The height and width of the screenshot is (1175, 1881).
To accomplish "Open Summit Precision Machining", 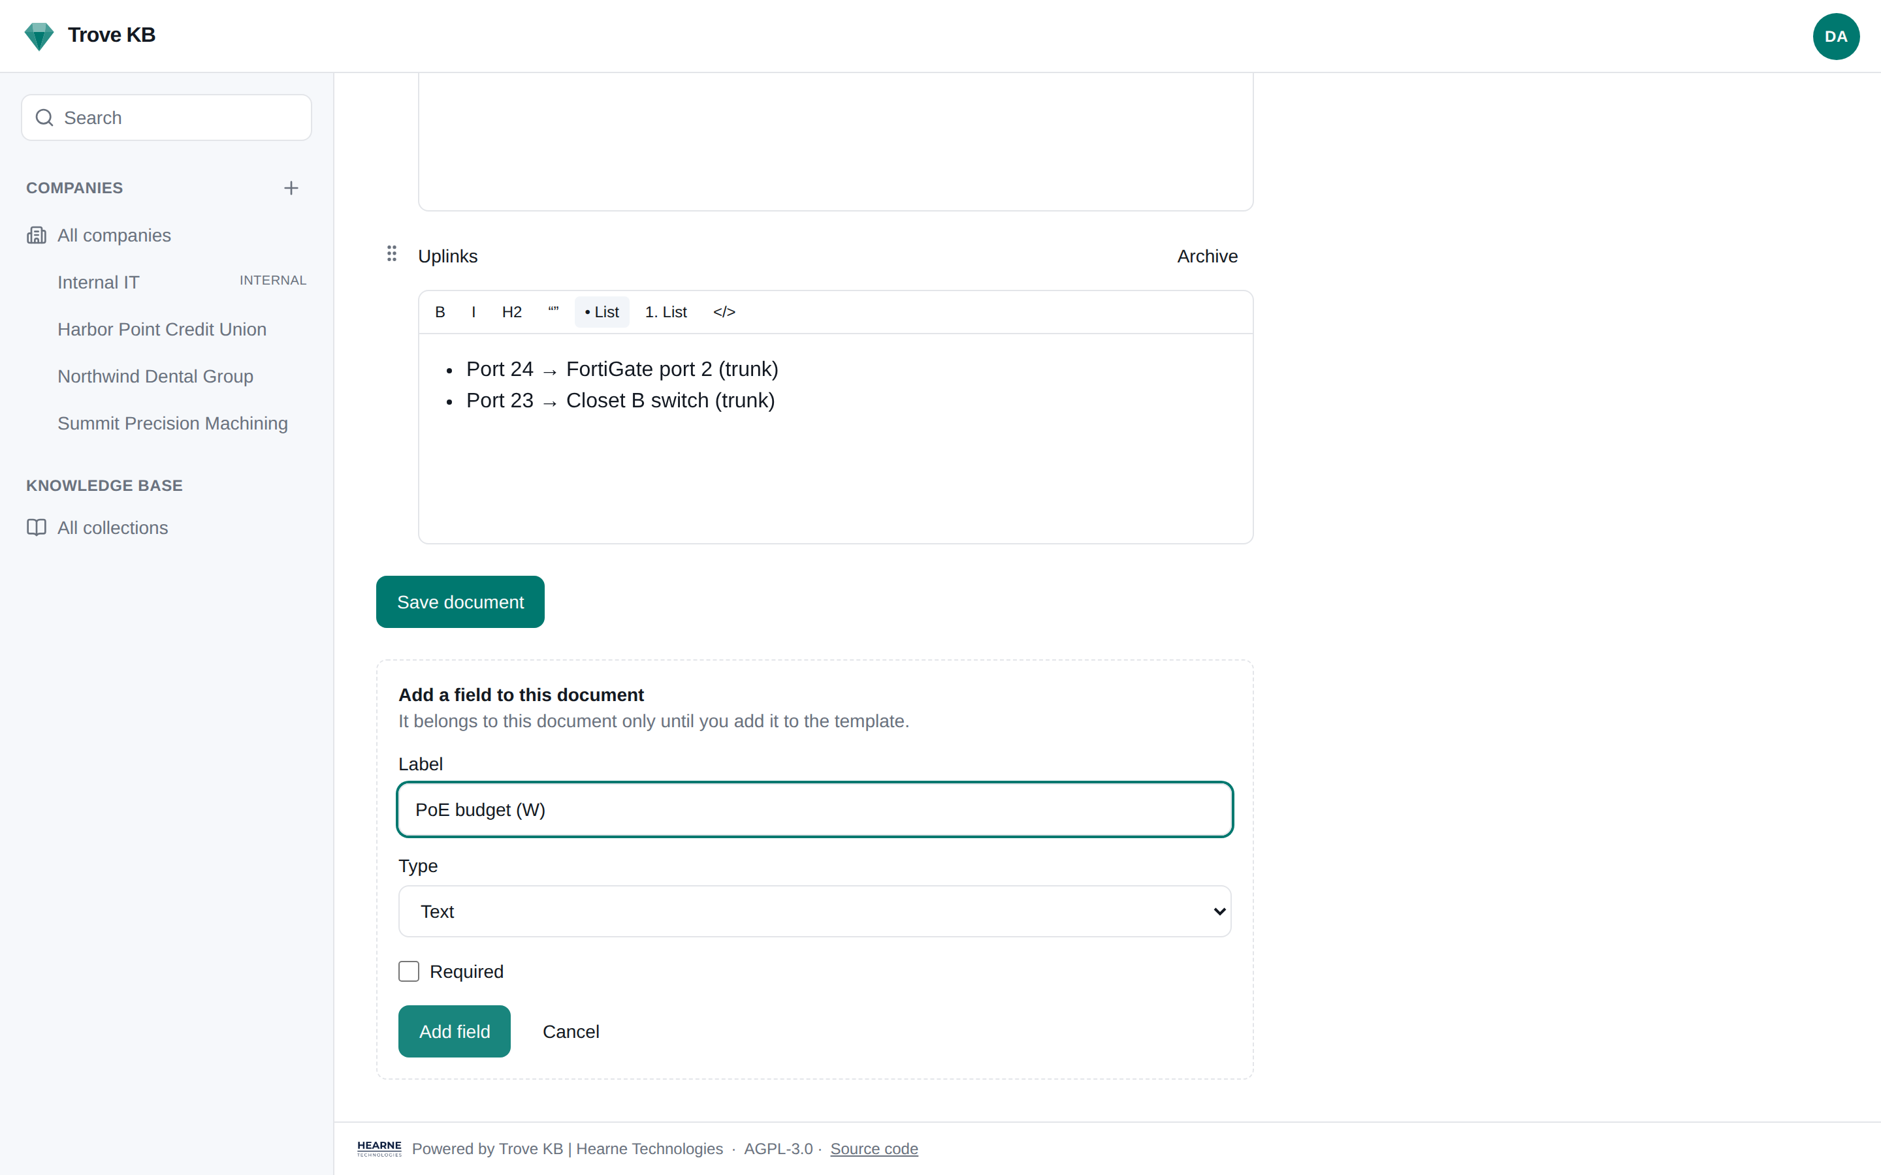I will click(172, 424).
